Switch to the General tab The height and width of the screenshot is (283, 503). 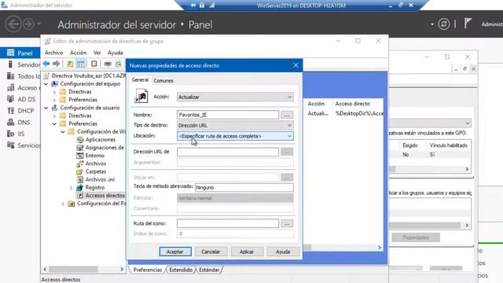point(140,80)
